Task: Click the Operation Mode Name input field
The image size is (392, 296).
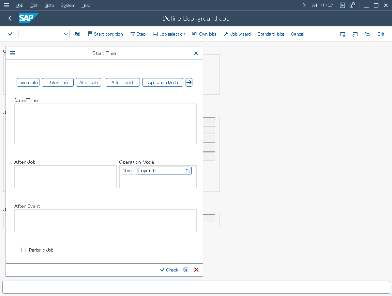Action: (161, 171)
